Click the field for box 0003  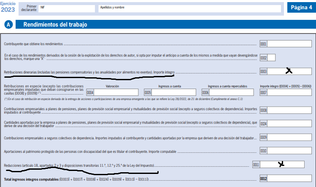[289, 71]
